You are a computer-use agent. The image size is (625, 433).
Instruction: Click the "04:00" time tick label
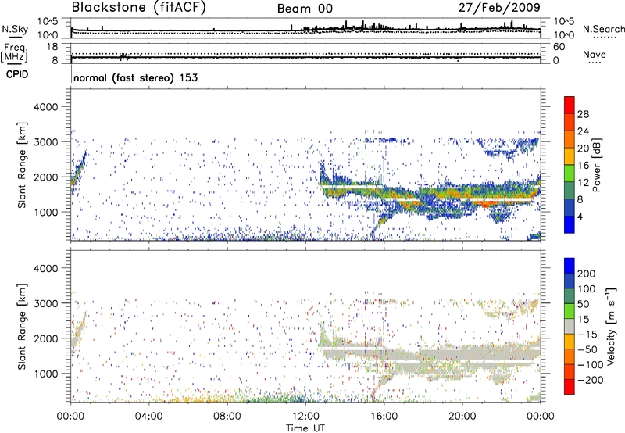(x=148, y=417)
